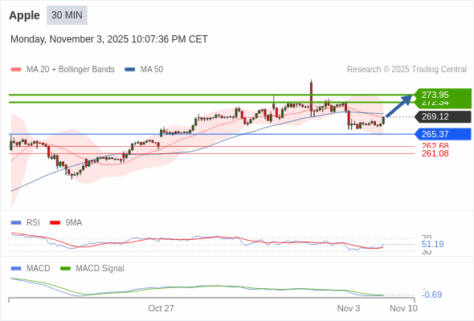Click the MACD Signal legend label
The height and width of the screenshot is (321, 474).
click(100, 269)
